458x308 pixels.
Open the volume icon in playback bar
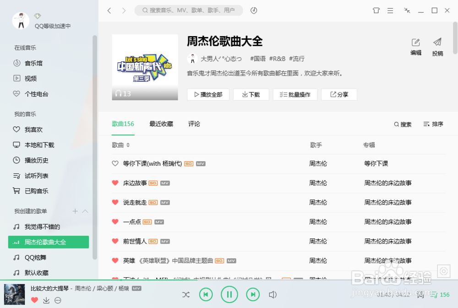coord(273,295)
